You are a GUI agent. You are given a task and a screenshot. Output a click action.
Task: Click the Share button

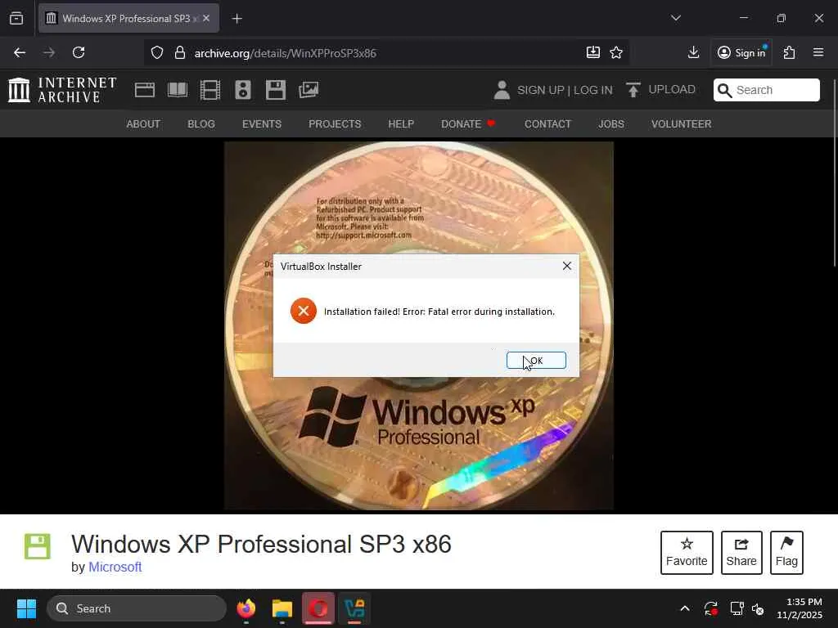pyautogui.click(x=741, y=553)
